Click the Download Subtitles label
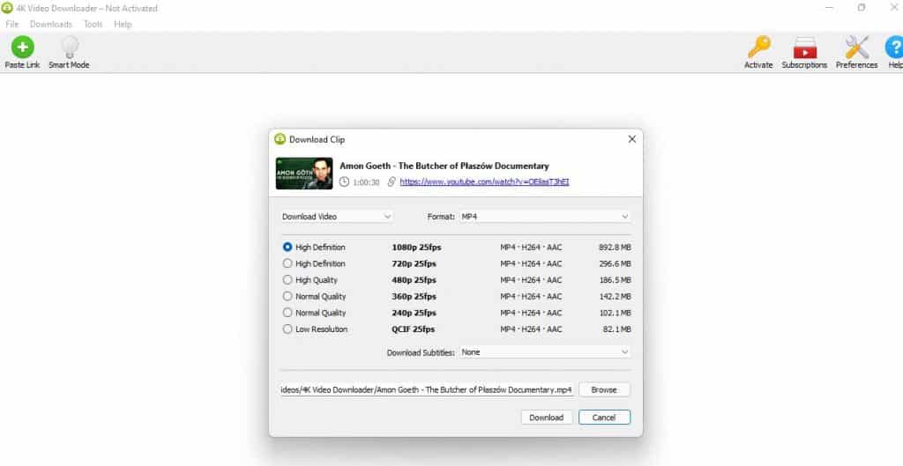 click(421, 352)
